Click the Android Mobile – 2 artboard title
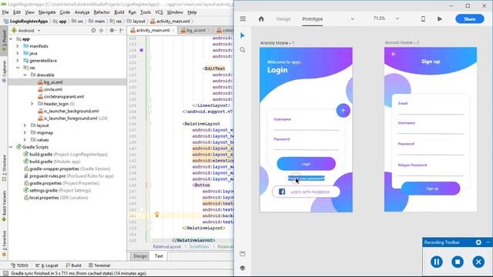The height and width of the screenshot is (277, 493). pyautogui.click(x=402, y=43)
